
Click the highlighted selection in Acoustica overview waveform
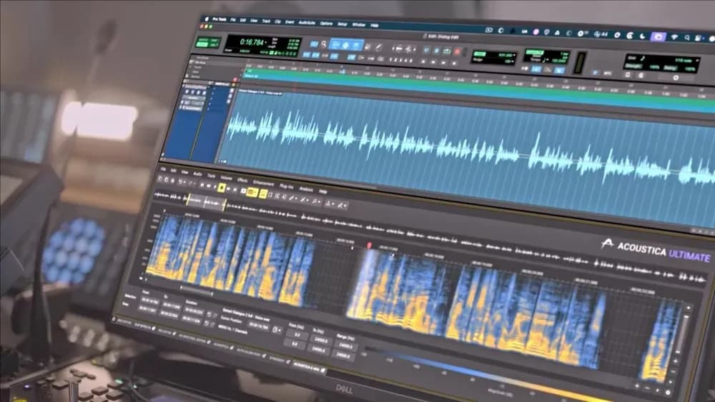tap(204, 201)
